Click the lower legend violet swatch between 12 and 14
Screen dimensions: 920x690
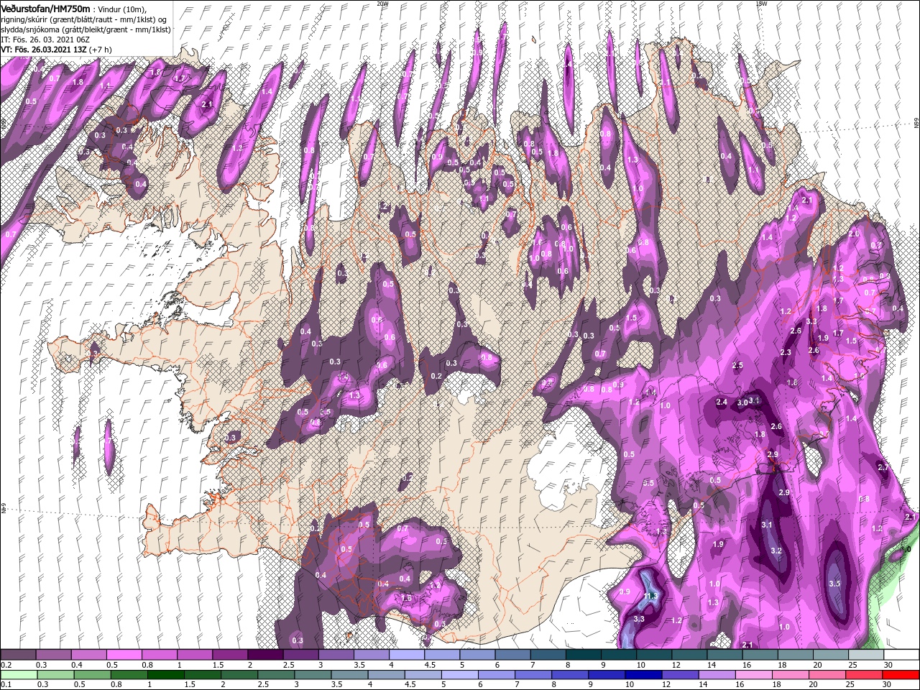[x=680, y=675]
